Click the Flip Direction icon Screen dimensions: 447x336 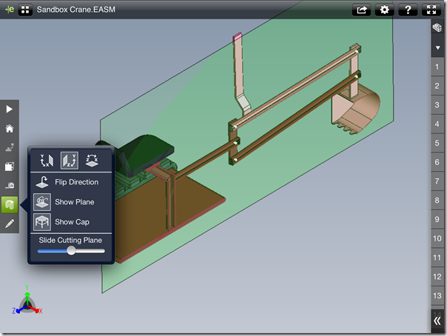pos(42,182)
